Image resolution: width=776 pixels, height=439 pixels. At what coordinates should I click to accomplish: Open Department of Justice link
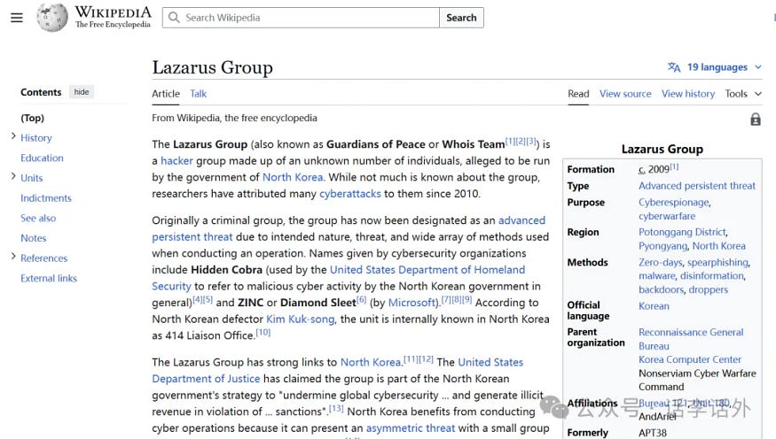point(206,379)
